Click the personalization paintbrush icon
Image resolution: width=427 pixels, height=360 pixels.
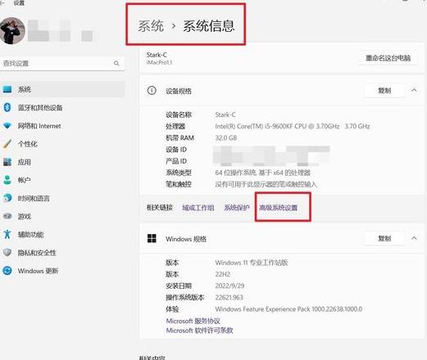coord(7,144)
